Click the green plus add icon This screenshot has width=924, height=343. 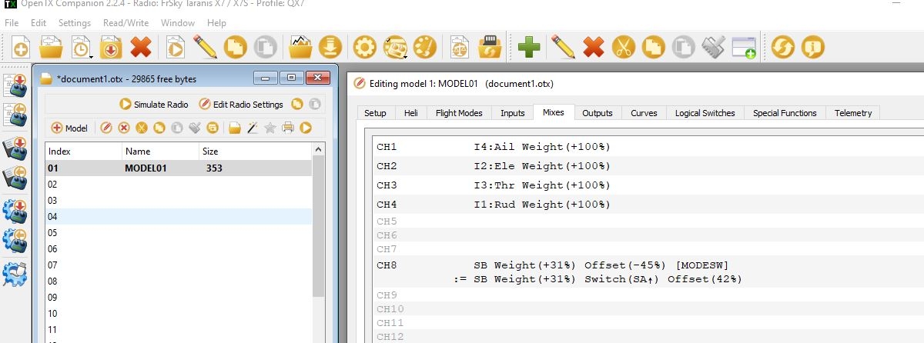click(x=528, y=48)
